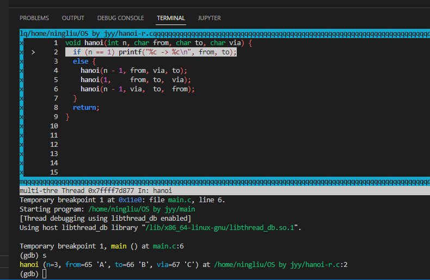Click the libthread_db.so.1 library path

click(x=220, y=228)
